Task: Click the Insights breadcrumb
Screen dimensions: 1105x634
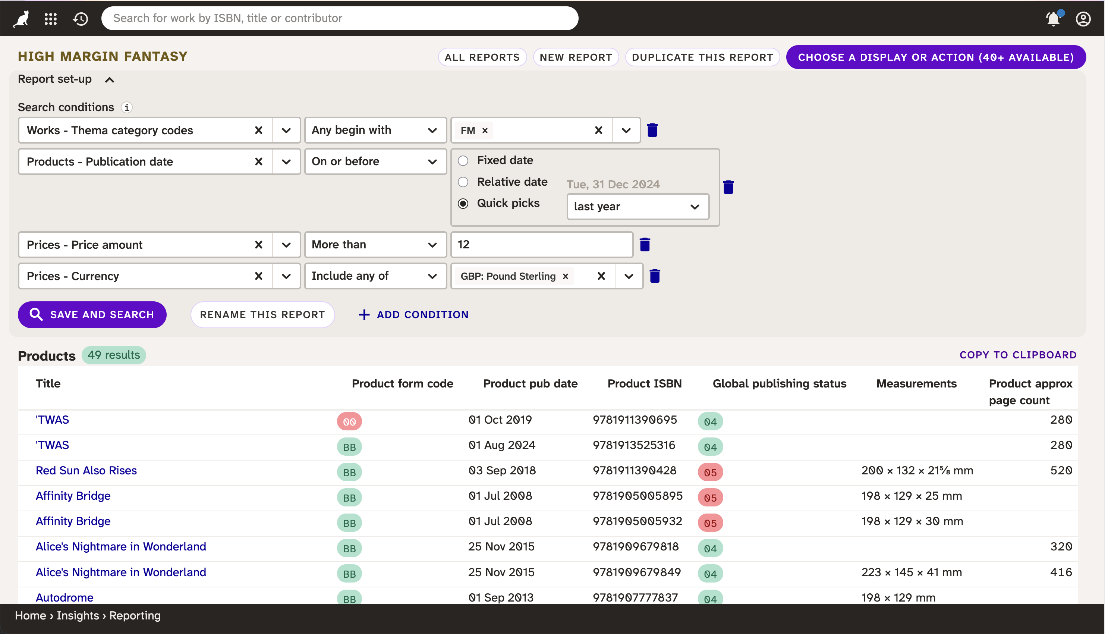Action: point(78,615)
